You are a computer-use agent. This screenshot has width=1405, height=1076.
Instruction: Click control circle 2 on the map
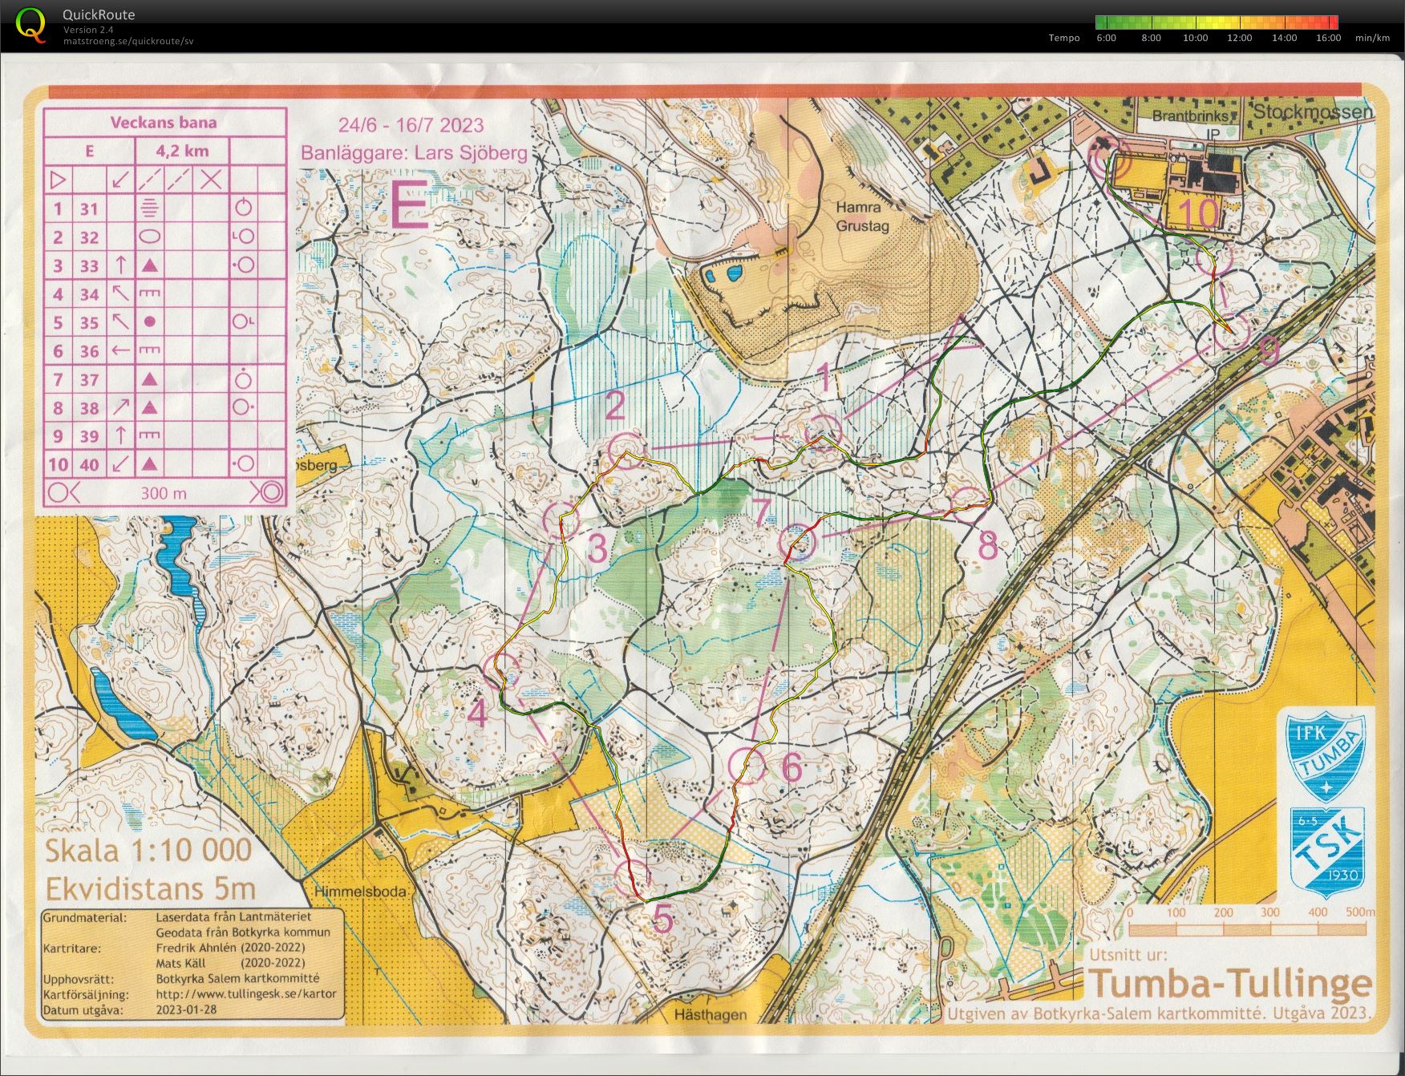[x=626, y=449]
